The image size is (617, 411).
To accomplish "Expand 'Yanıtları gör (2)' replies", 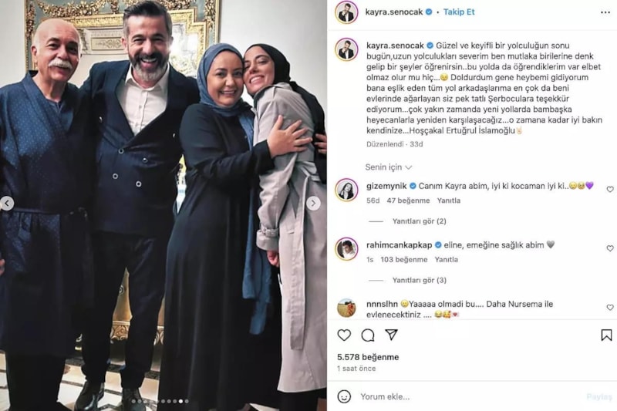I will [419, 221].
